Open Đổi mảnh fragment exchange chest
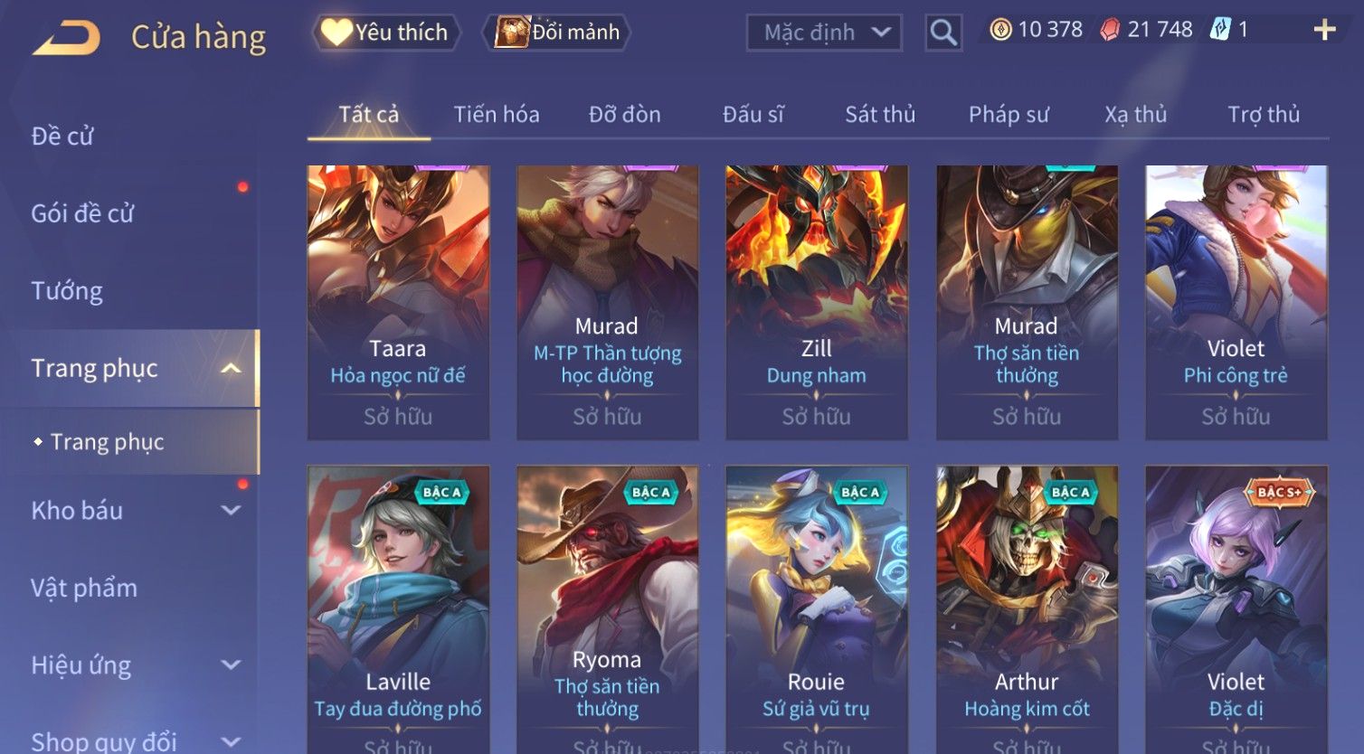This screenshot has height=754, width=1364. (x=557, y=33)
